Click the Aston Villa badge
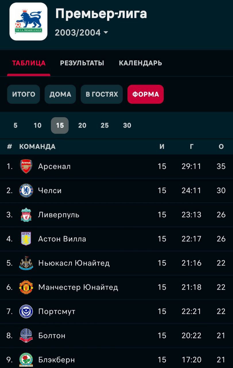The image size is (233, 368). 26,239
